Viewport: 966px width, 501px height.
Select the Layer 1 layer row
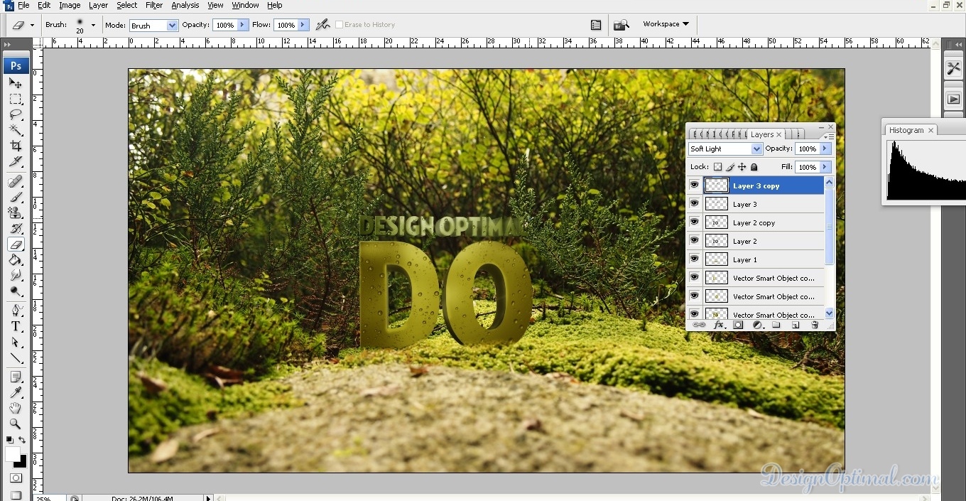[764, 259]
